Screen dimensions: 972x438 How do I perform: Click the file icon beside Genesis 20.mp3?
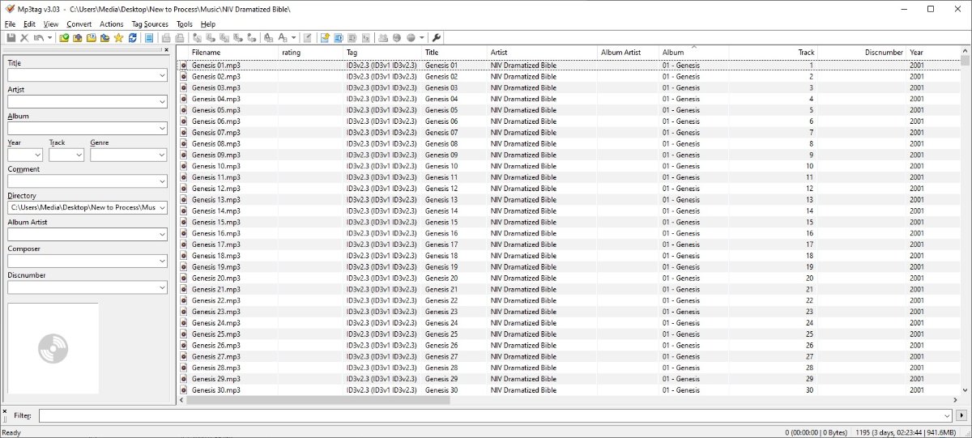point(183,278)
